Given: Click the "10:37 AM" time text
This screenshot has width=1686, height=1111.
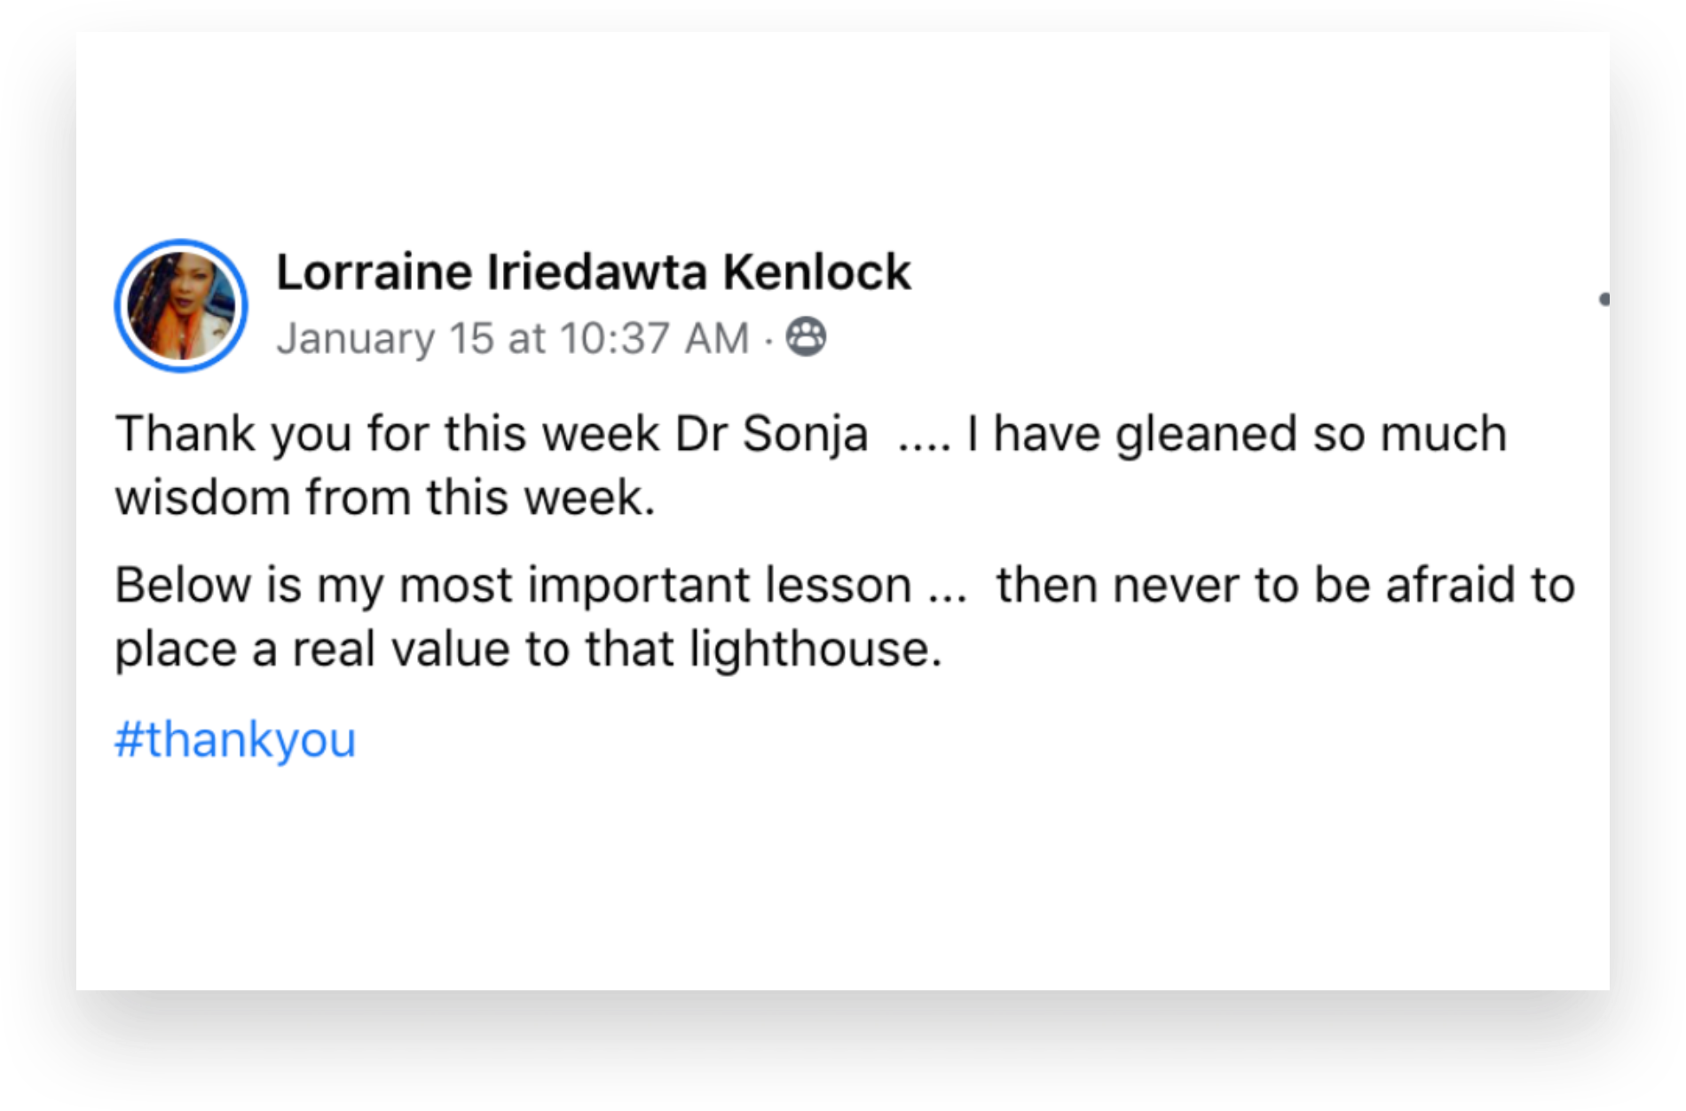Looking at the screenshot, I should [654, 338].
